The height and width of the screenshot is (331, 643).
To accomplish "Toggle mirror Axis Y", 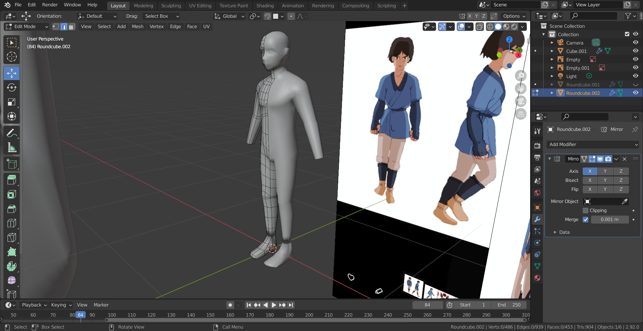I will pos(605,171).
